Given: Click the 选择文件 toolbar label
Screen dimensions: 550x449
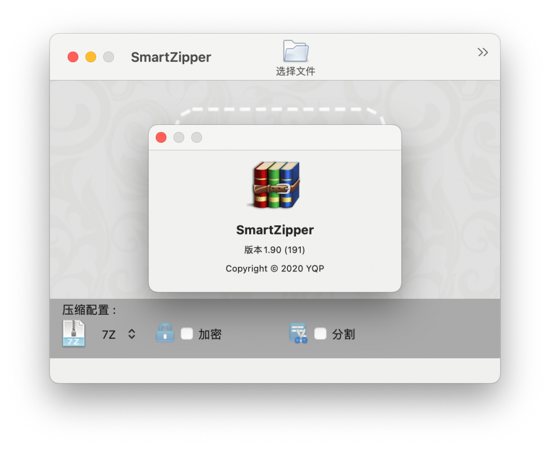Looking at the screenshot, I should coord(295,71).
